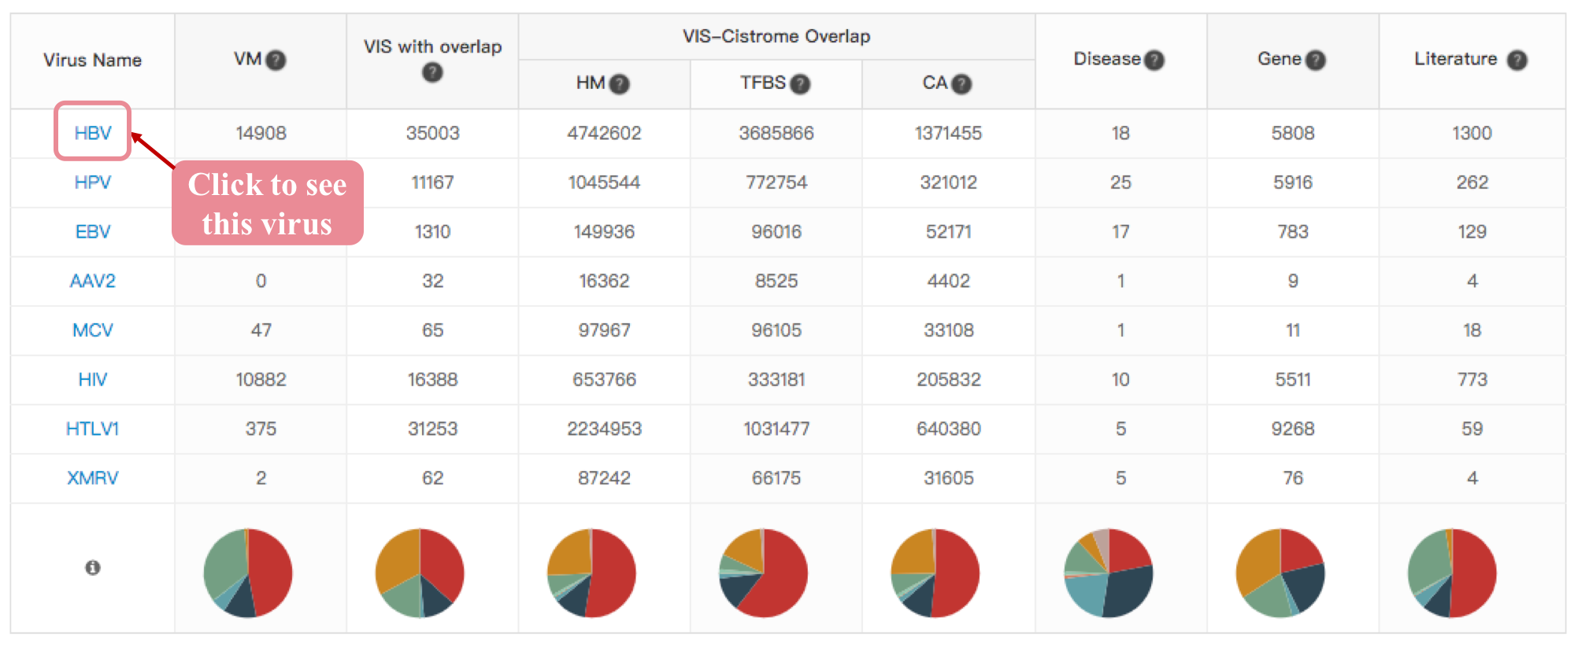Click the Disease column pie chart
Viewport: 1574px width, 648px height.
[1109, 573]
